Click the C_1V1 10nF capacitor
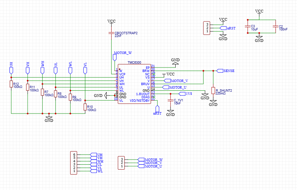297x190 pixels. pos(170,100)
